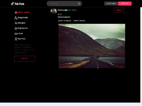
Task: Click the TikTok logo
Action: tap(18, 4)
